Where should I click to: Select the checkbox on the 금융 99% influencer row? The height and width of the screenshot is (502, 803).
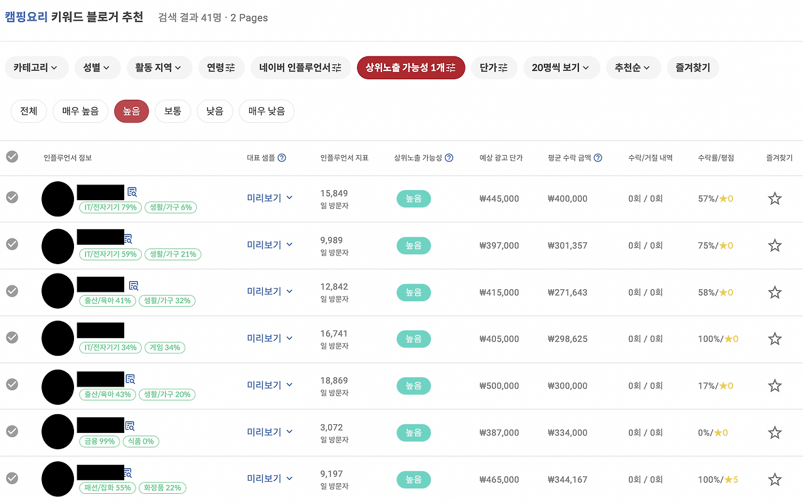click(11, 432)
